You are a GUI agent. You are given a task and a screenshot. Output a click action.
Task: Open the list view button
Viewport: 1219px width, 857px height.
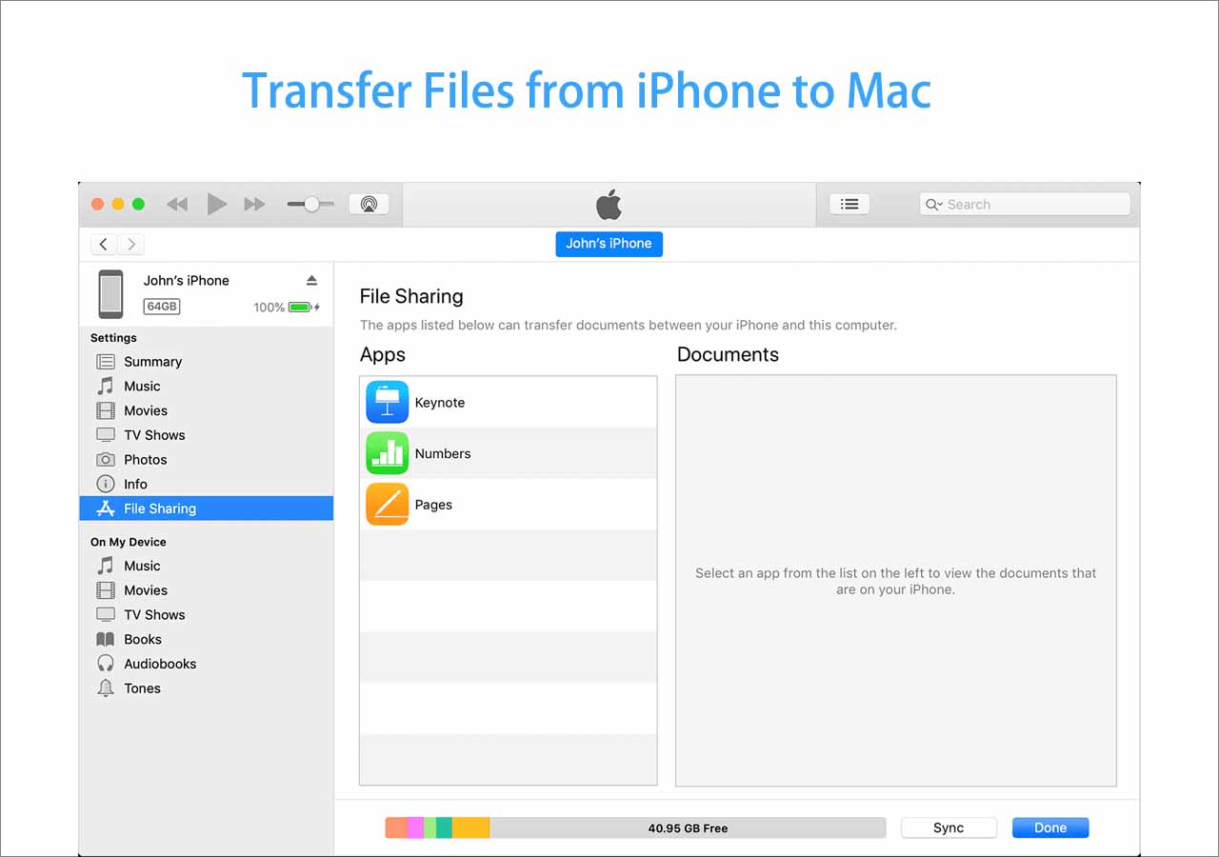(849, 204)
